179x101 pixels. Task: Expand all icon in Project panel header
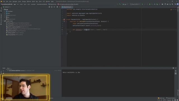[52, 7]
